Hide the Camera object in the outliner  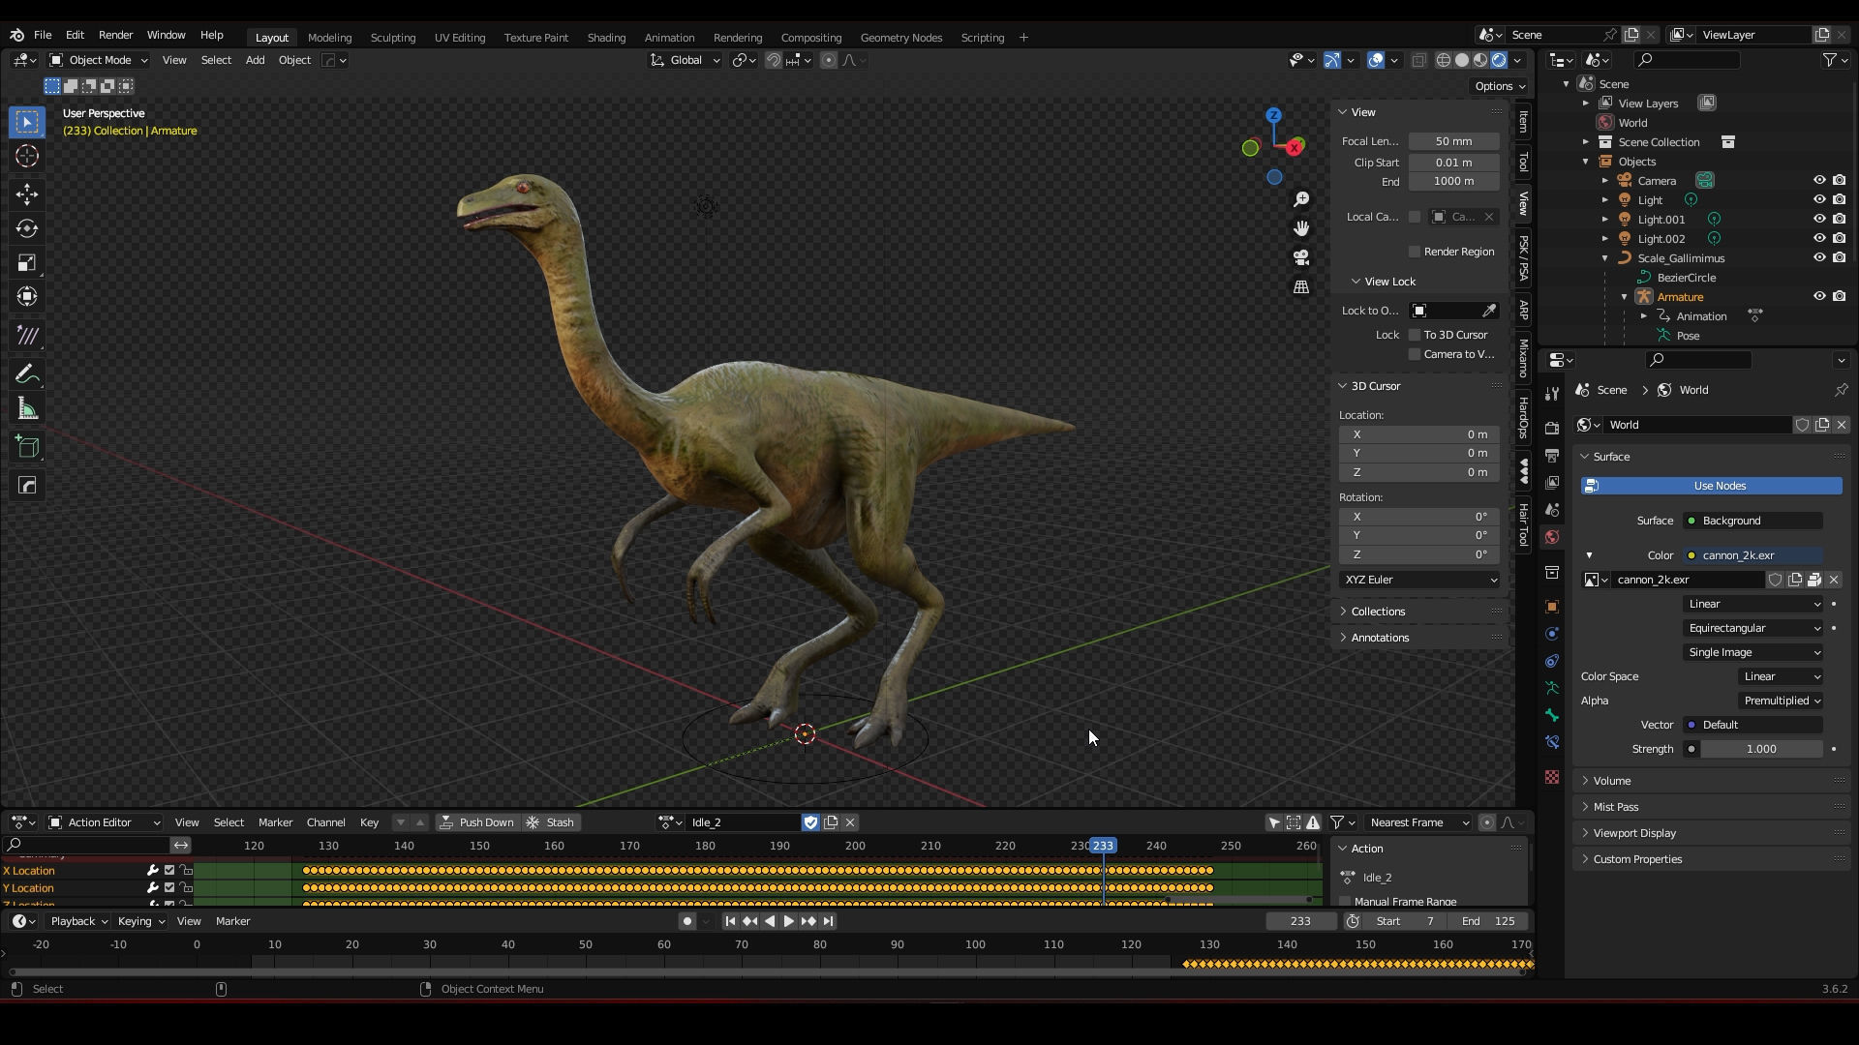pos(1819,180)
